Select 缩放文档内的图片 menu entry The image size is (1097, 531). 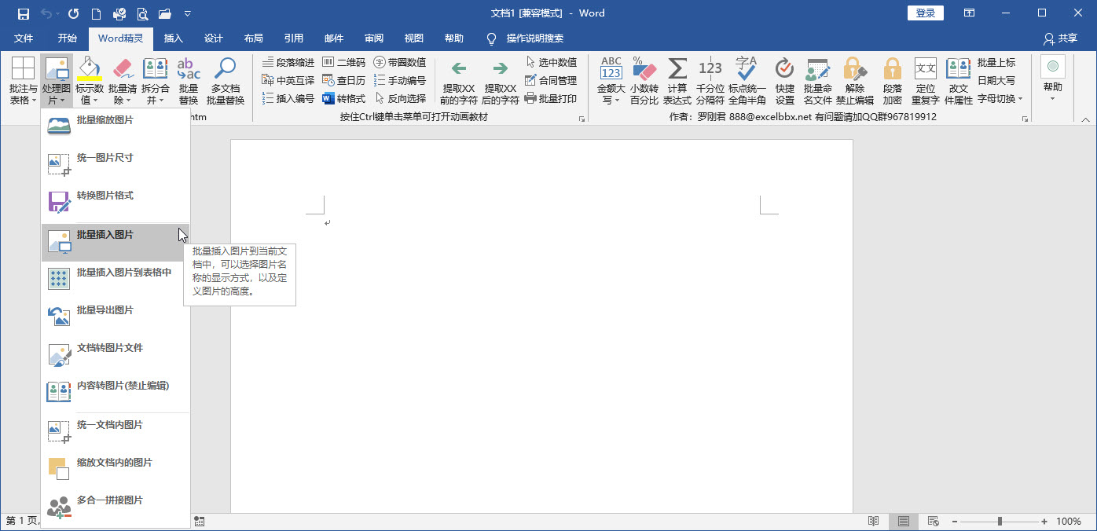pos(116,469)
